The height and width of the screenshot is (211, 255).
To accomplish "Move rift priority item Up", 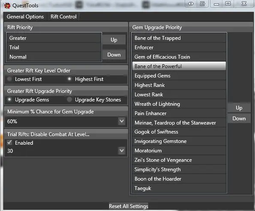I will click(114, 40).
